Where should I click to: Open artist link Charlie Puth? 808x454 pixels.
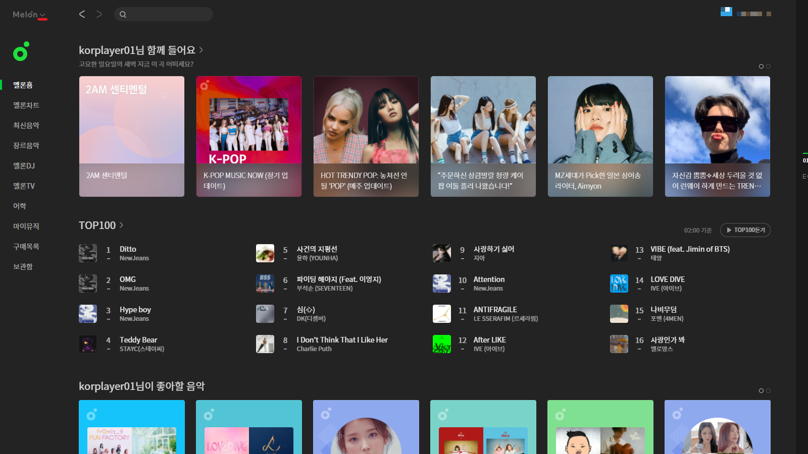click(314, 349)
